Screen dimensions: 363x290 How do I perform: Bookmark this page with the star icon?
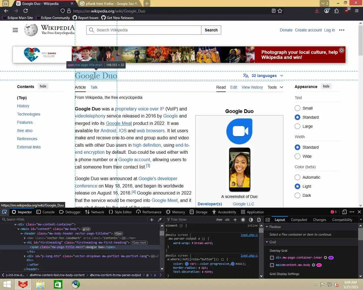tap(280, 11)
